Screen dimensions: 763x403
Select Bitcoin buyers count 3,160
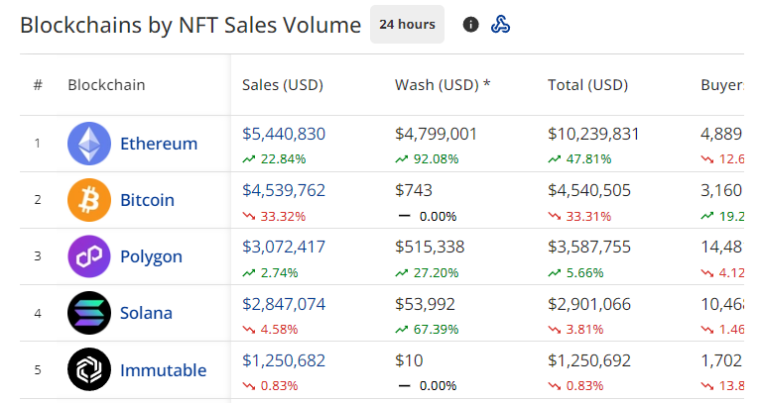click(721, 190)
